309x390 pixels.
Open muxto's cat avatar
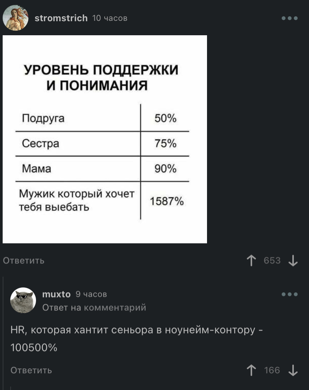(23, 300)
